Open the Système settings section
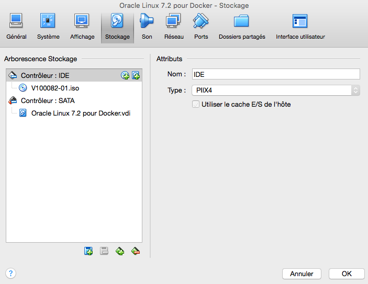Image resolution: width=368 pixels, height=284 pixels. coord(48,26)
